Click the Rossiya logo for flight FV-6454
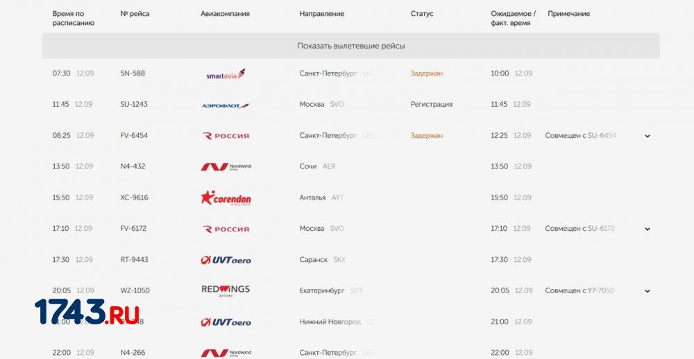Viewport: 694px width, 359px height. coord(226,136)
